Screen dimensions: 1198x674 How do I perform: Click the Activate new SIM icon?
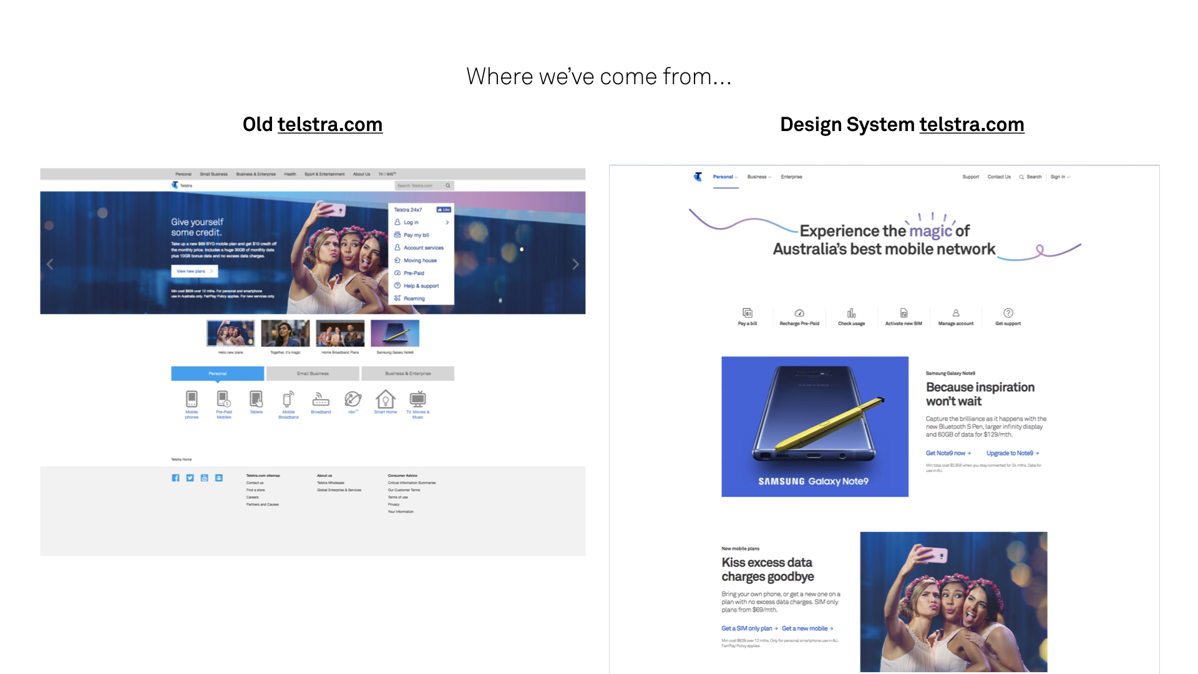click(x=903, y=313)
